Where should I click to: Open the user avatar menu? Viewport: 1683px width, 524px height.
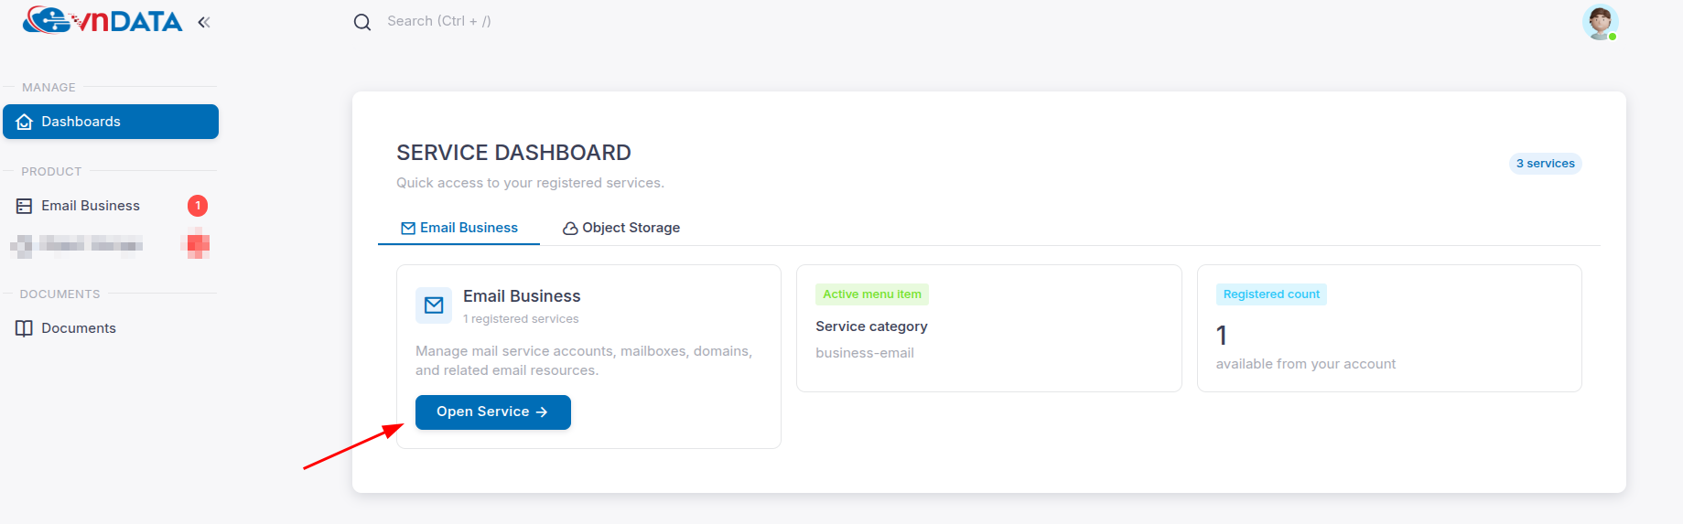click(x=1600, y=22)
